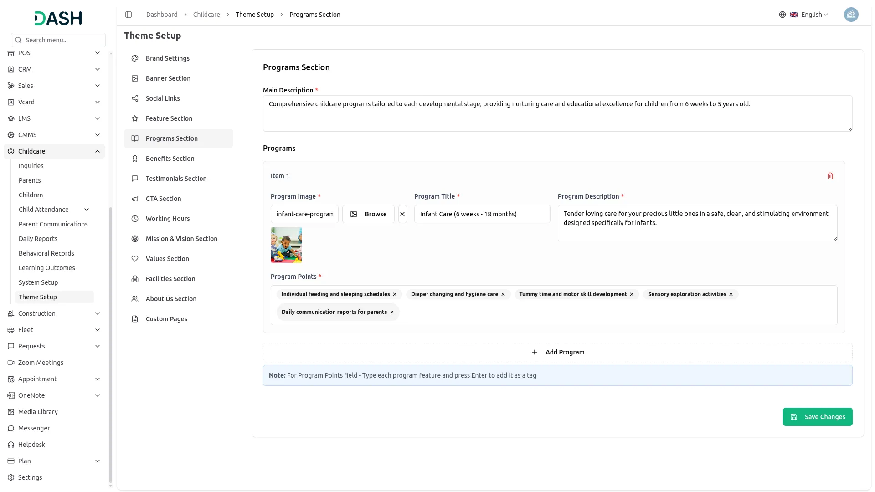This screenshot has width=875, height=492.
Task: Clear the program image with the X icon
Action: (402, 214)
